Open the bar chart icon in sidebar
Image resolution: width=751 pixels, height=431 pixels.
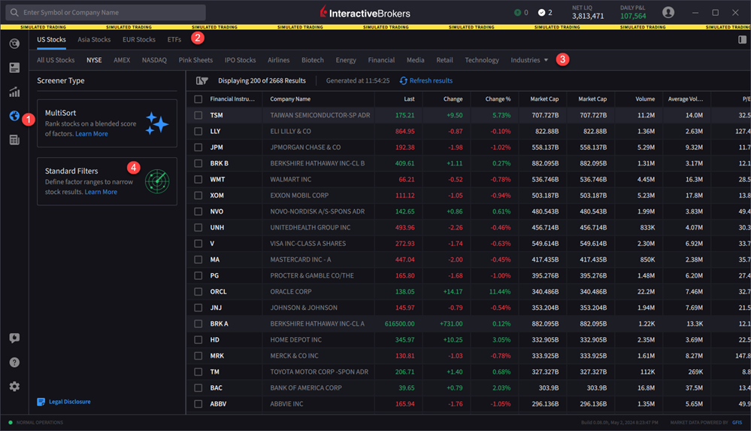[x=14, y=92]
